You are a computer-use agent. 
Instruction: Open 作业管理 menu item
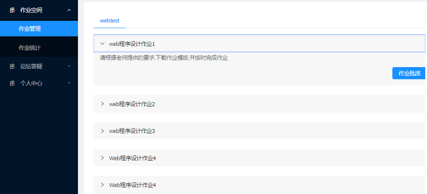[x=39, y=29]
